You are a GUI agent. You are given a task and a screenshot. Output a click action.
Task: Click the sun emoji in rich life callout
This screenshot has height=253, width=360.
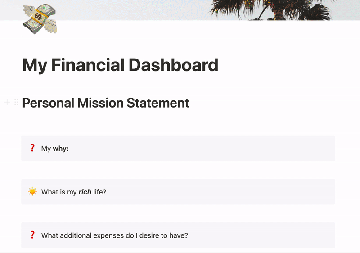click(x=32, y=191)
